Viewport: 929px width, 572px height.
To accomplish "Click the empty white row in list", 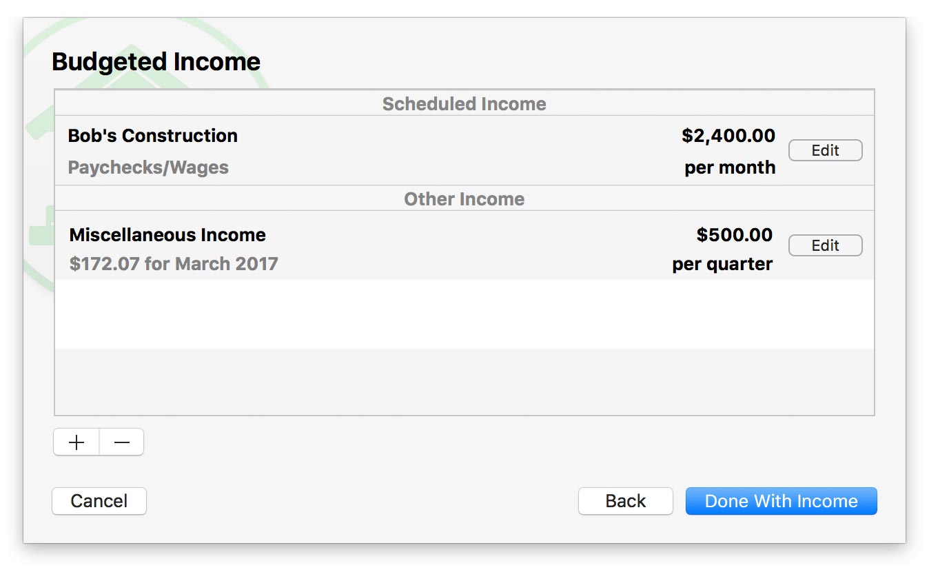I will [464, 314].
